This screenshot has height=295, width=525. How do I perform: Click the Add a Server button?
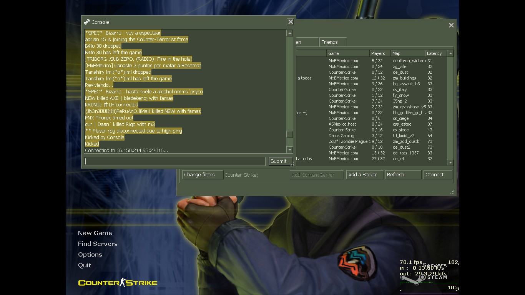pos(364,175)
